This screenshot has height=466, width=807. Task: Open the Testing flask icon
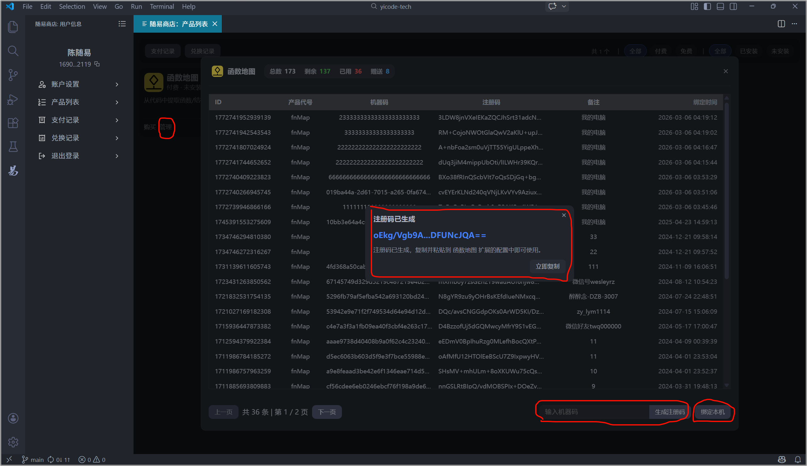point(13,147)
